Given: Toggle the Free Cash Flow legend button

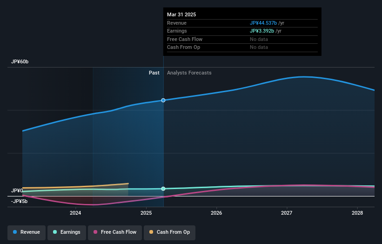Looking at the screenshot, I should pyautogui.click(x=115, y=232).
